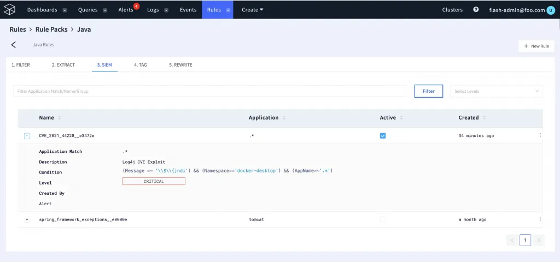The image size is (560, 262).
Task: Click the sort icon on Name column
Action: click(60, 118)
